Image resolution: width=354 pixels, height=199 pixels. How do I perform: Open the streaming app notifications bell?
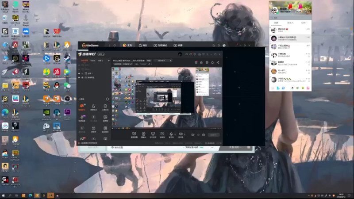212,62
